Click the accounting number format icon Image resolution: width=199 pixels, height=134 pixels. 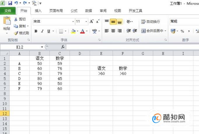[x=173, y=31]
